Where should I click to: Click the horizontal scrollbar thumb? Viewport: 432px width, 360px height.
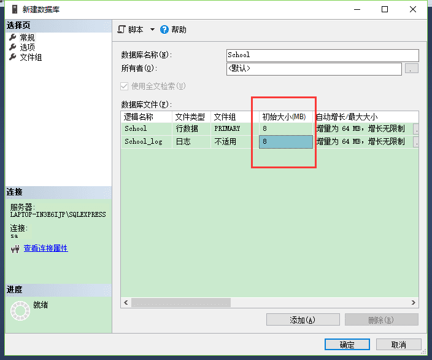pyautogui.click(x=181, y=303)
